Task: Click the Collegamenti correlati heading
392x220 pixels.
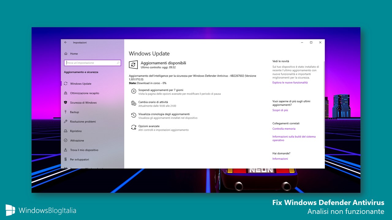Action: (286, 123)
